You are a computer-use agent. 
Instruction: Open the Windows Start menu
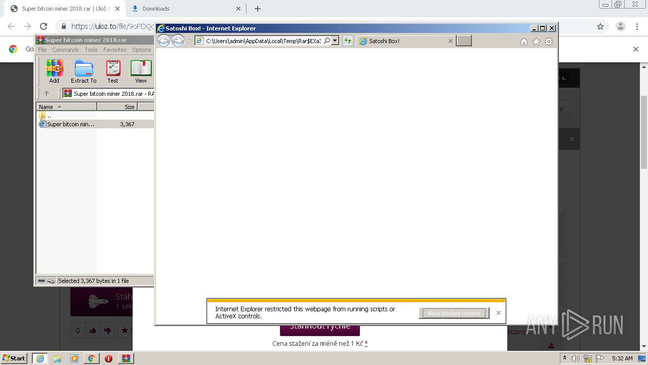14,358
